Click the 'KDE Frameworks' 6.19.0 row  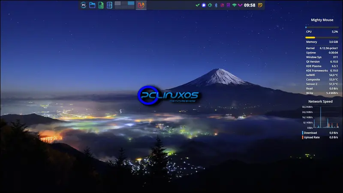(322, 71)
